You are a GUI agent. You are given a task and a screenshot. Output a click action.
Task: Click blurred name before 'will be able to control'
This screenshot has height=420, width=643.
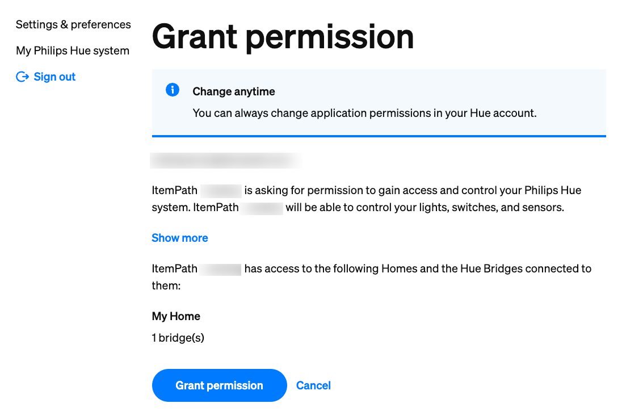coord(262,207)
